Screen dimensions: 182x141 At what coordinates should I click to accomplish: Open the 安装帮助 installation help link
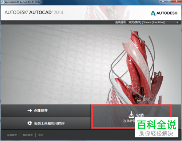coord(12,135)
